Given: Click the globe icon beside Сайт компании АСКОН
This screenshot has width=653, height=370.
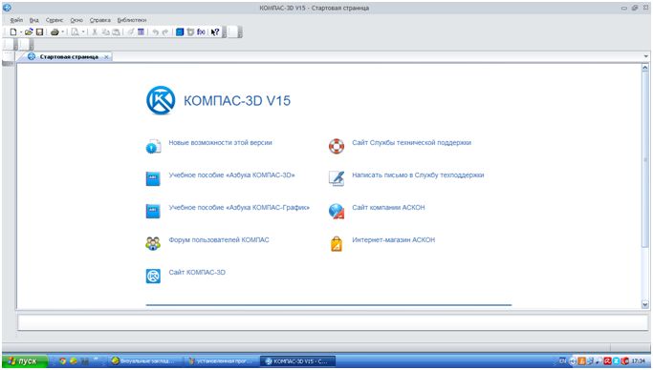Looking at the screenshot, I should coord(337,211).
